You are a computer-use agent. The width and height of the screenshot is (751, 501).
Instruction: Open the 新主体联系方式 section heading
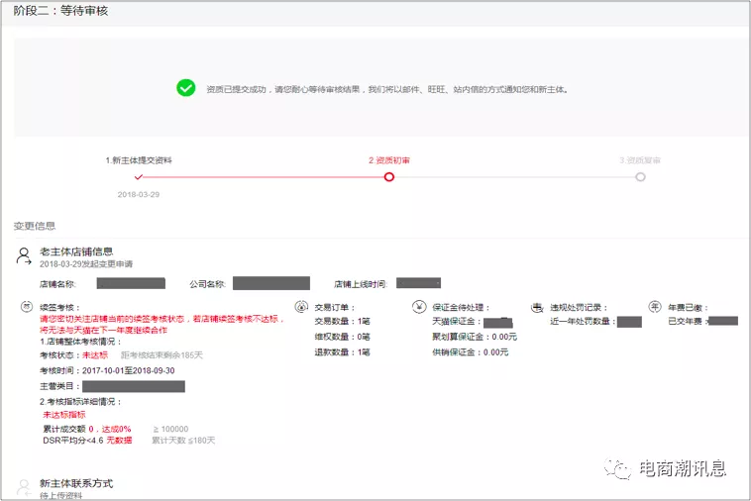(76, 483)
